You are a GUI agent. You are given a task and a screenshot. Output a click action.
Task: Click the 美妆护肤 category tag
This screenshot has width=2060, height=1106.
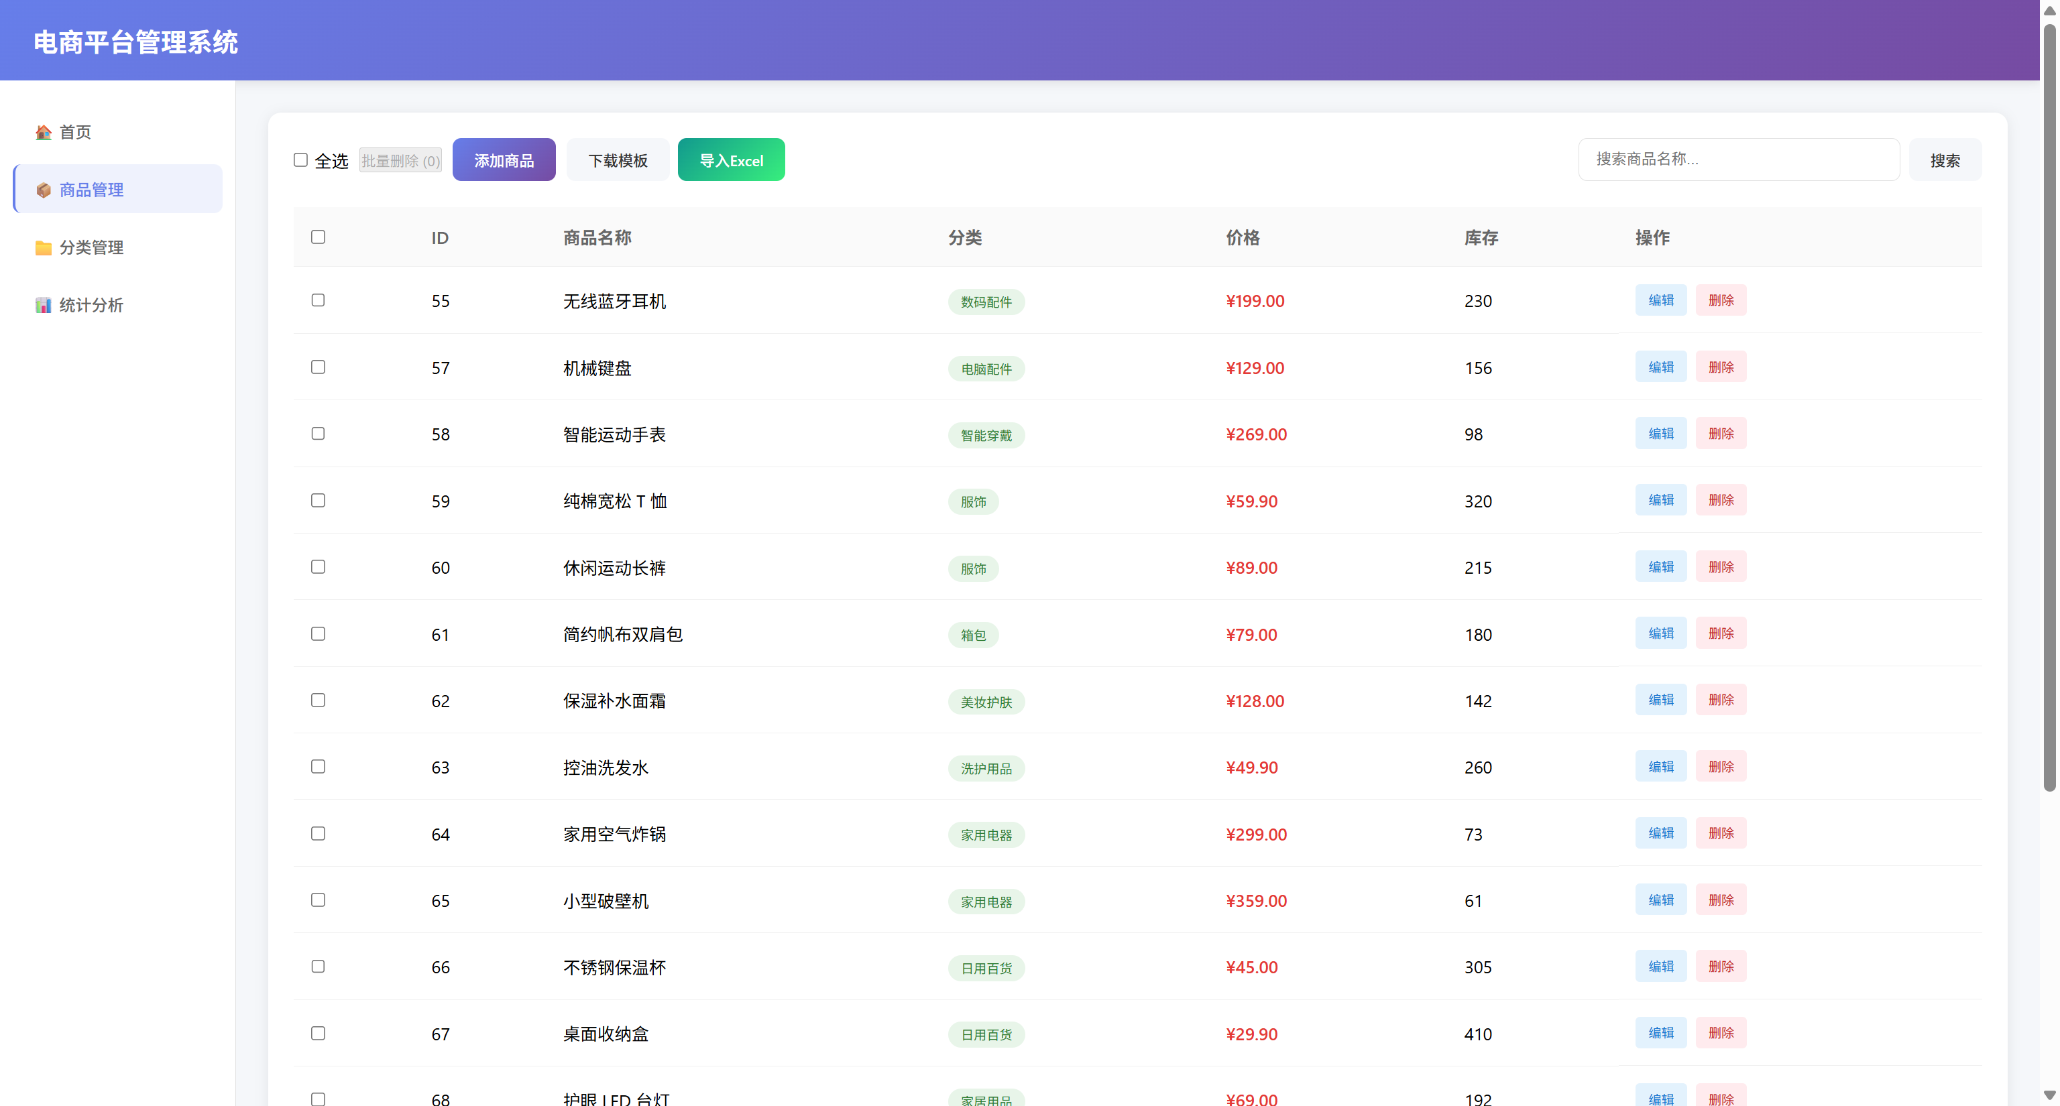[986, 702]
